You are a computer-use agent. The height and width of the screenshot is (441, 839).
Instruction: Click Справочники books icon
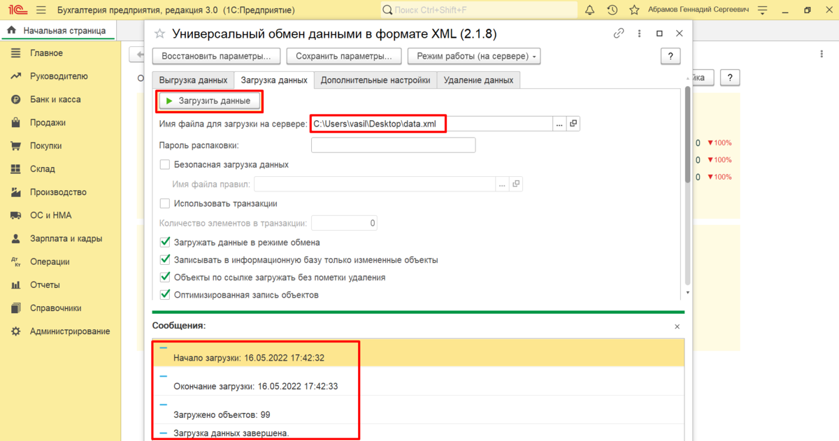tap(15, 308)
